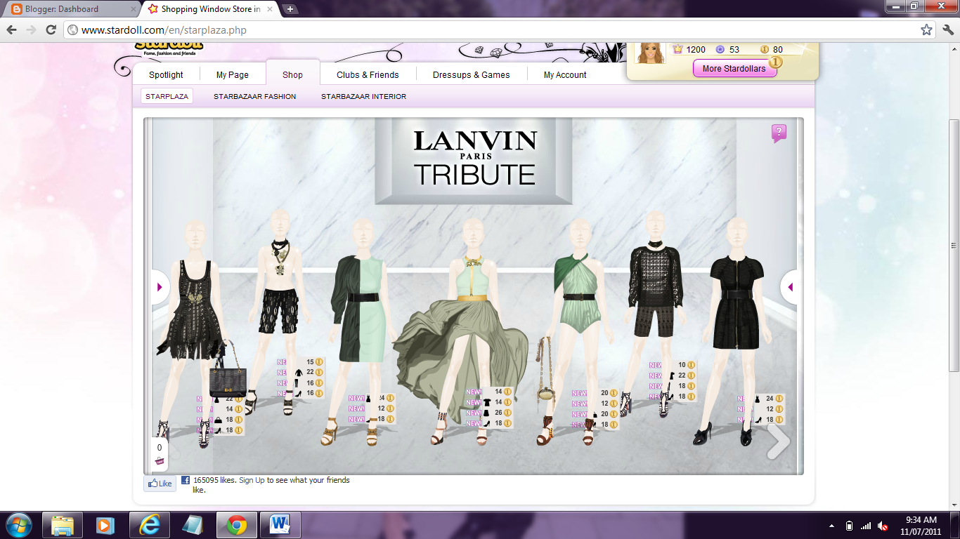Select the price tag showing 10 Stardollars

point(686,365)
